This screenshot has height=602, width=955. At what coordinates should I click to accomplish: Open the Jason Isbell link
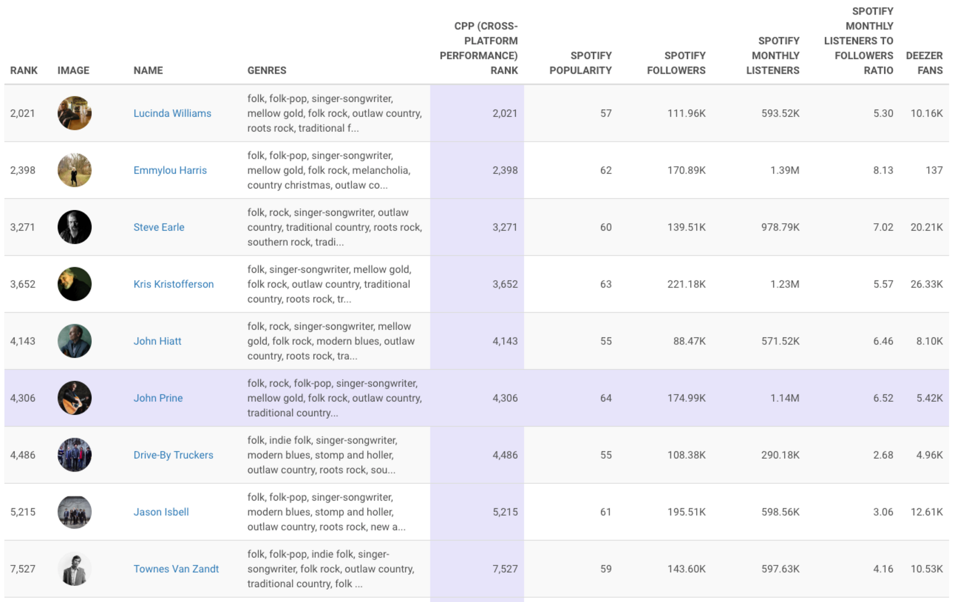pyautogui.click(x=161, y=512)
